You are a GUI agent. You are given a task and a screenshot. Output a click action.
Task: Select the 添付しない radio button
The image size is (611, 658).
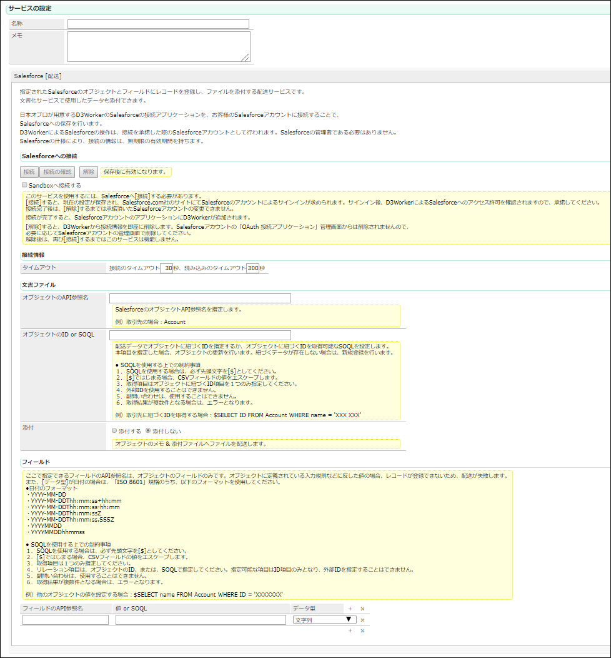click(148, 430)
